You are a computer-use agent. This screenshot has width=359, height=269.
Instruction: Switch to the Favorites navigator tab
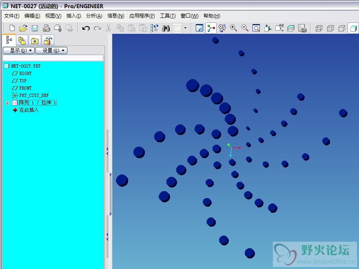point(35,41)
